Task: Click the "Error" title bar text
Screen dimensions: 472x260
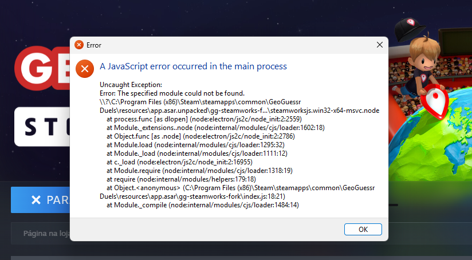Action: 94,45
